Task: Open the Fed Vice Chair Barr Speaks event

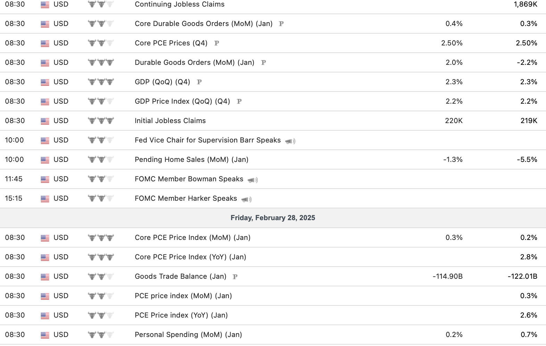Action: [208, 140]
